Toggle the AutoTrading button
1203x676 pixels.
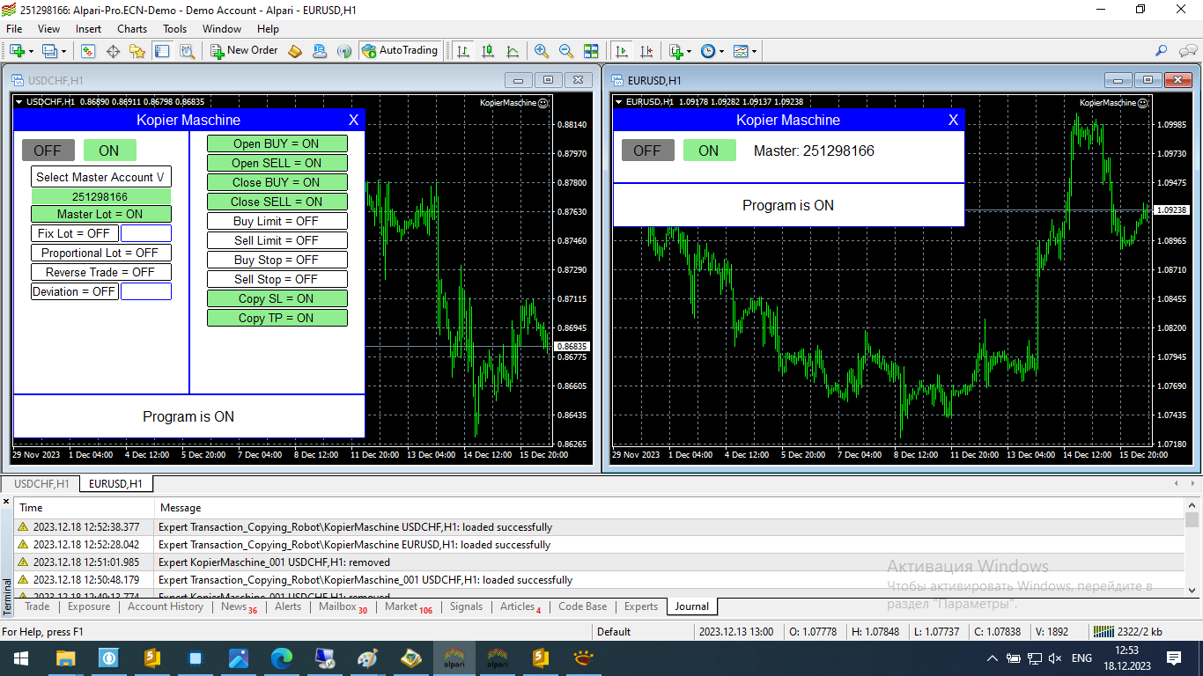click(x=399, y=51)
